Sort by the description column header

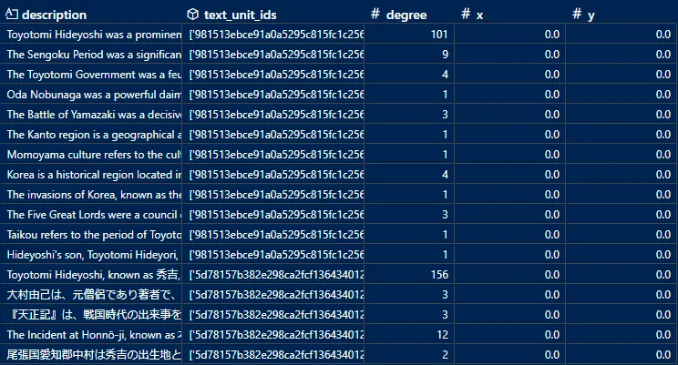[54, 15]
